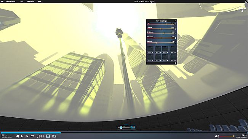Viewport: 248px width, 139px height.
Task: Adjust the Contrast slider
Action: pyautogui.click(x=160, y=29)
